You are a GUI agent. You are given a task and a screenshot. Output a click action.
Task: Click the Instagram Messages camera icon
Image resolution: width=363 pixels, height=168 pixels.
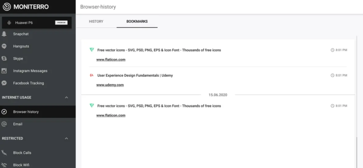(4, 71)
